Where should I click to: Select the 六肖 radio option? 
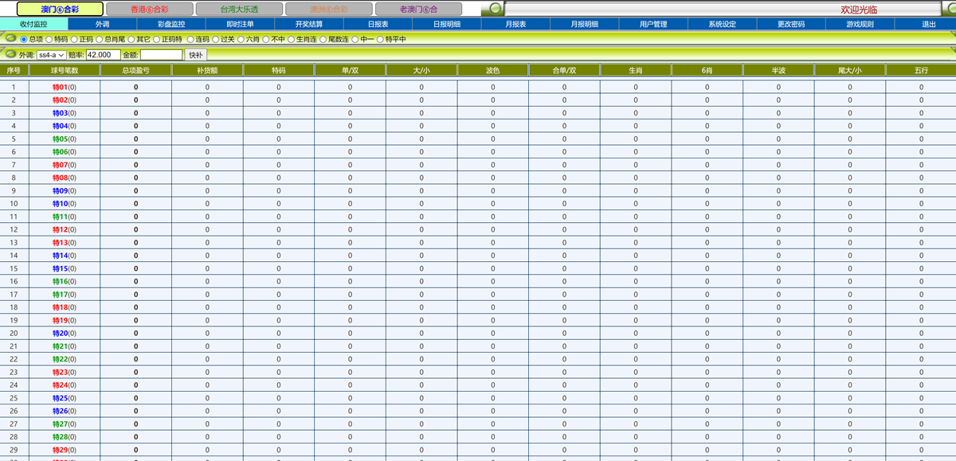240,38
